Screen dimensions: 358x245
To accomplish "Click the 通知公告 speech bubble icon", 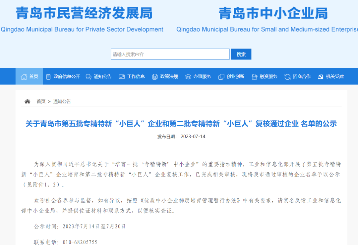I will [x=88, y=76].
